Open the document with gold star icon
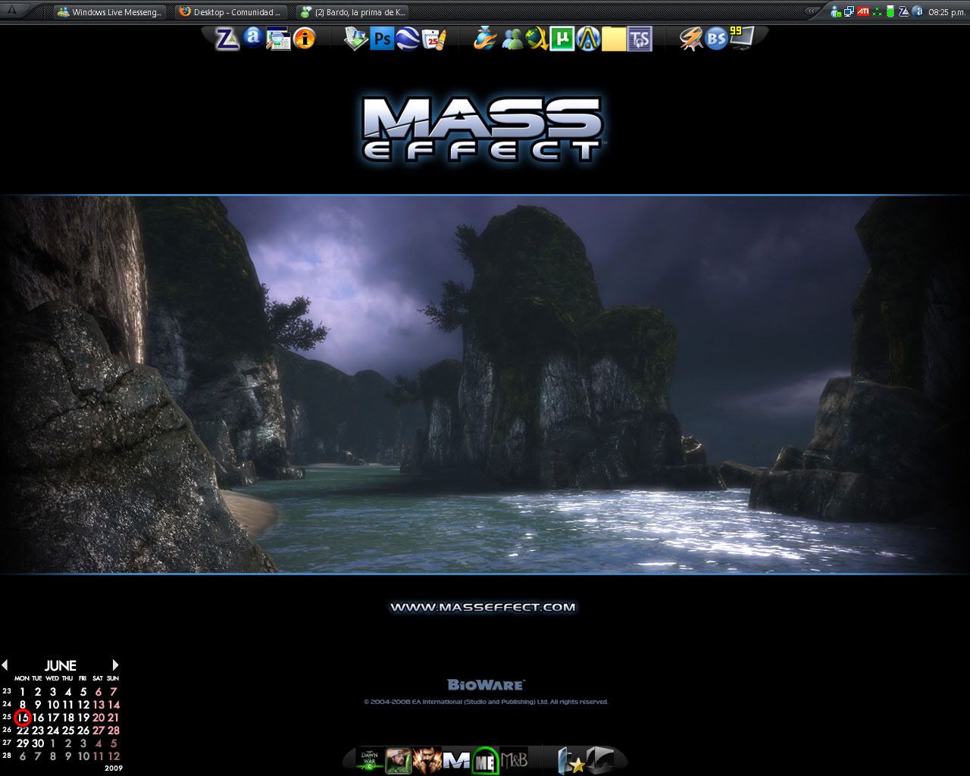The image size is (970, 776). point(571,760)
